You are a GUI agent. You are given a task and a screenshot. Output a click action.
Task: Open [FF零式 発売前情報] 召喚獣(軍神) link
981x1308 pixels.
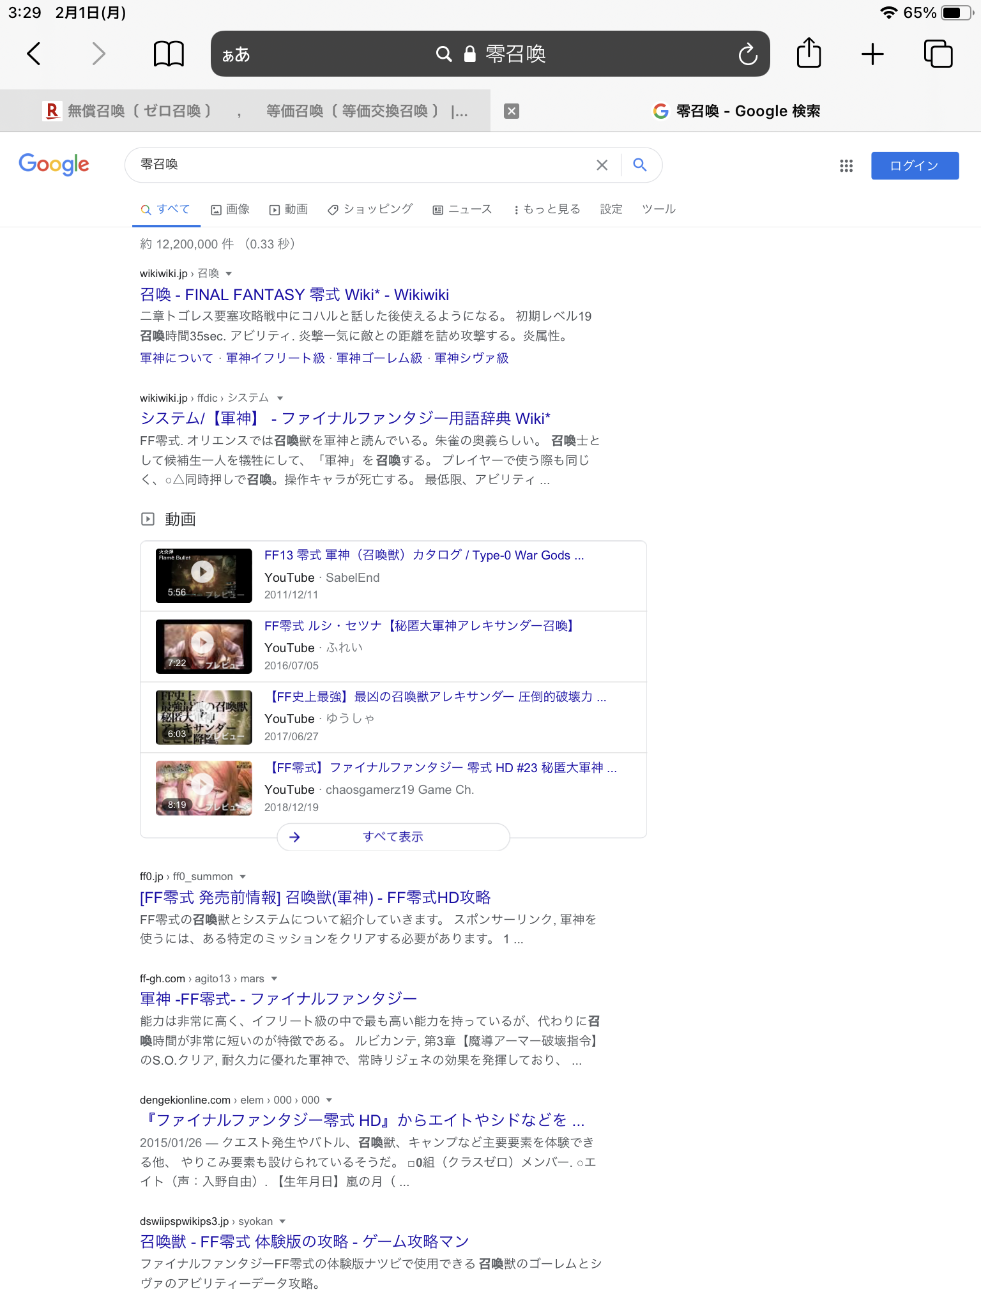click(316, 898)
